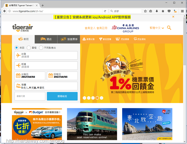Select the fourth highlighted carousel dot
The height and width of the screenshot is (144, 187).
pos(97,98)
